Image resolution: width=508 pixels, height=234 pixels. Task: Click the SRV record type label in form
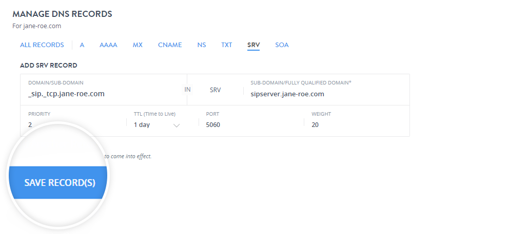215,90
